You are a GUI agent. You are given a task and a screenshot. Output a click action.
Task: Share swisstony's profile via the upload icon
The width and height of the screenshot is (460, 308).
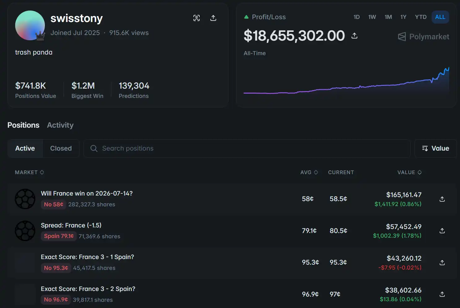tap(213, 18)
